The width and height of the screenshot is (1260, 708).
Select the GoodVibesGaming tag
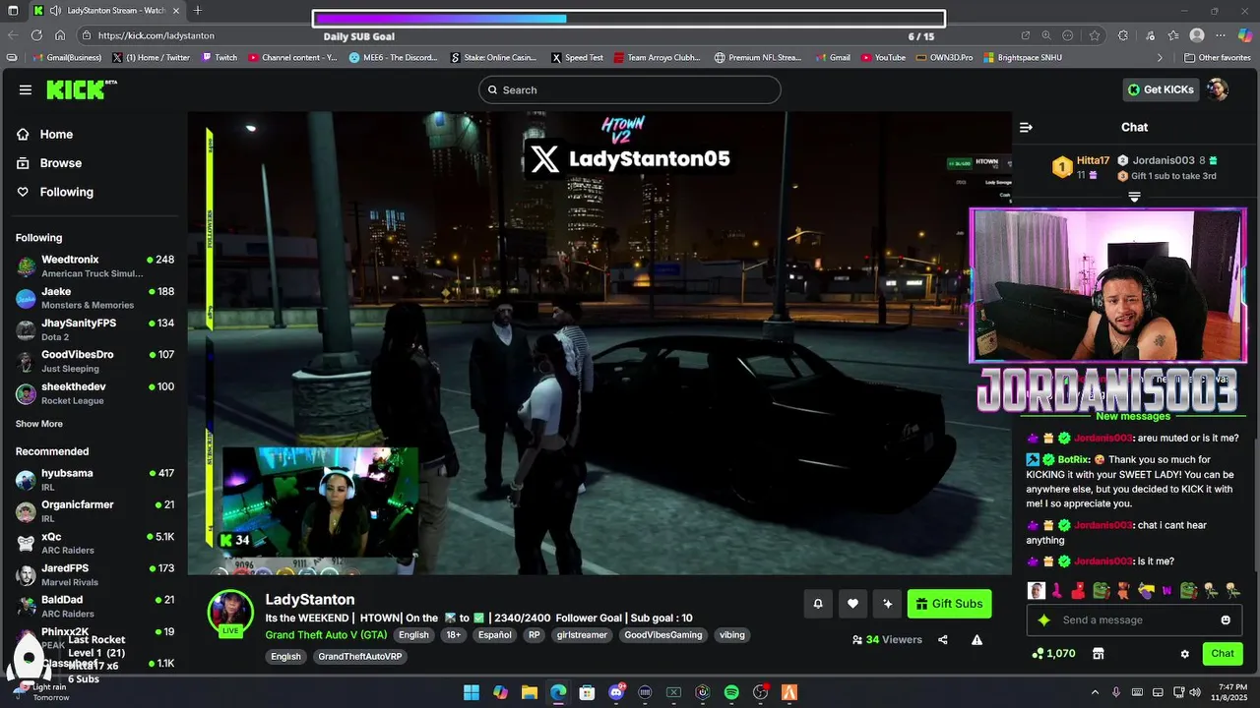[663, 635]
